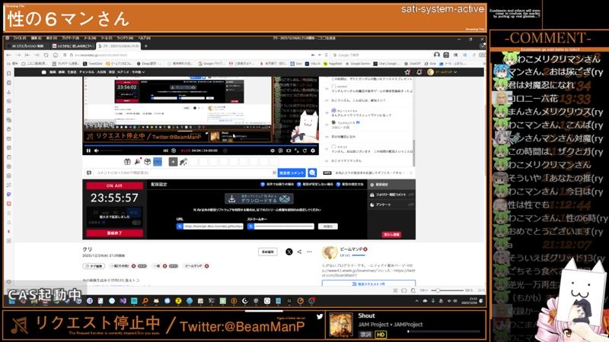Open TweetDeck bookmark
This screenshot has width=609, height=342.
(x=93, y=63)
